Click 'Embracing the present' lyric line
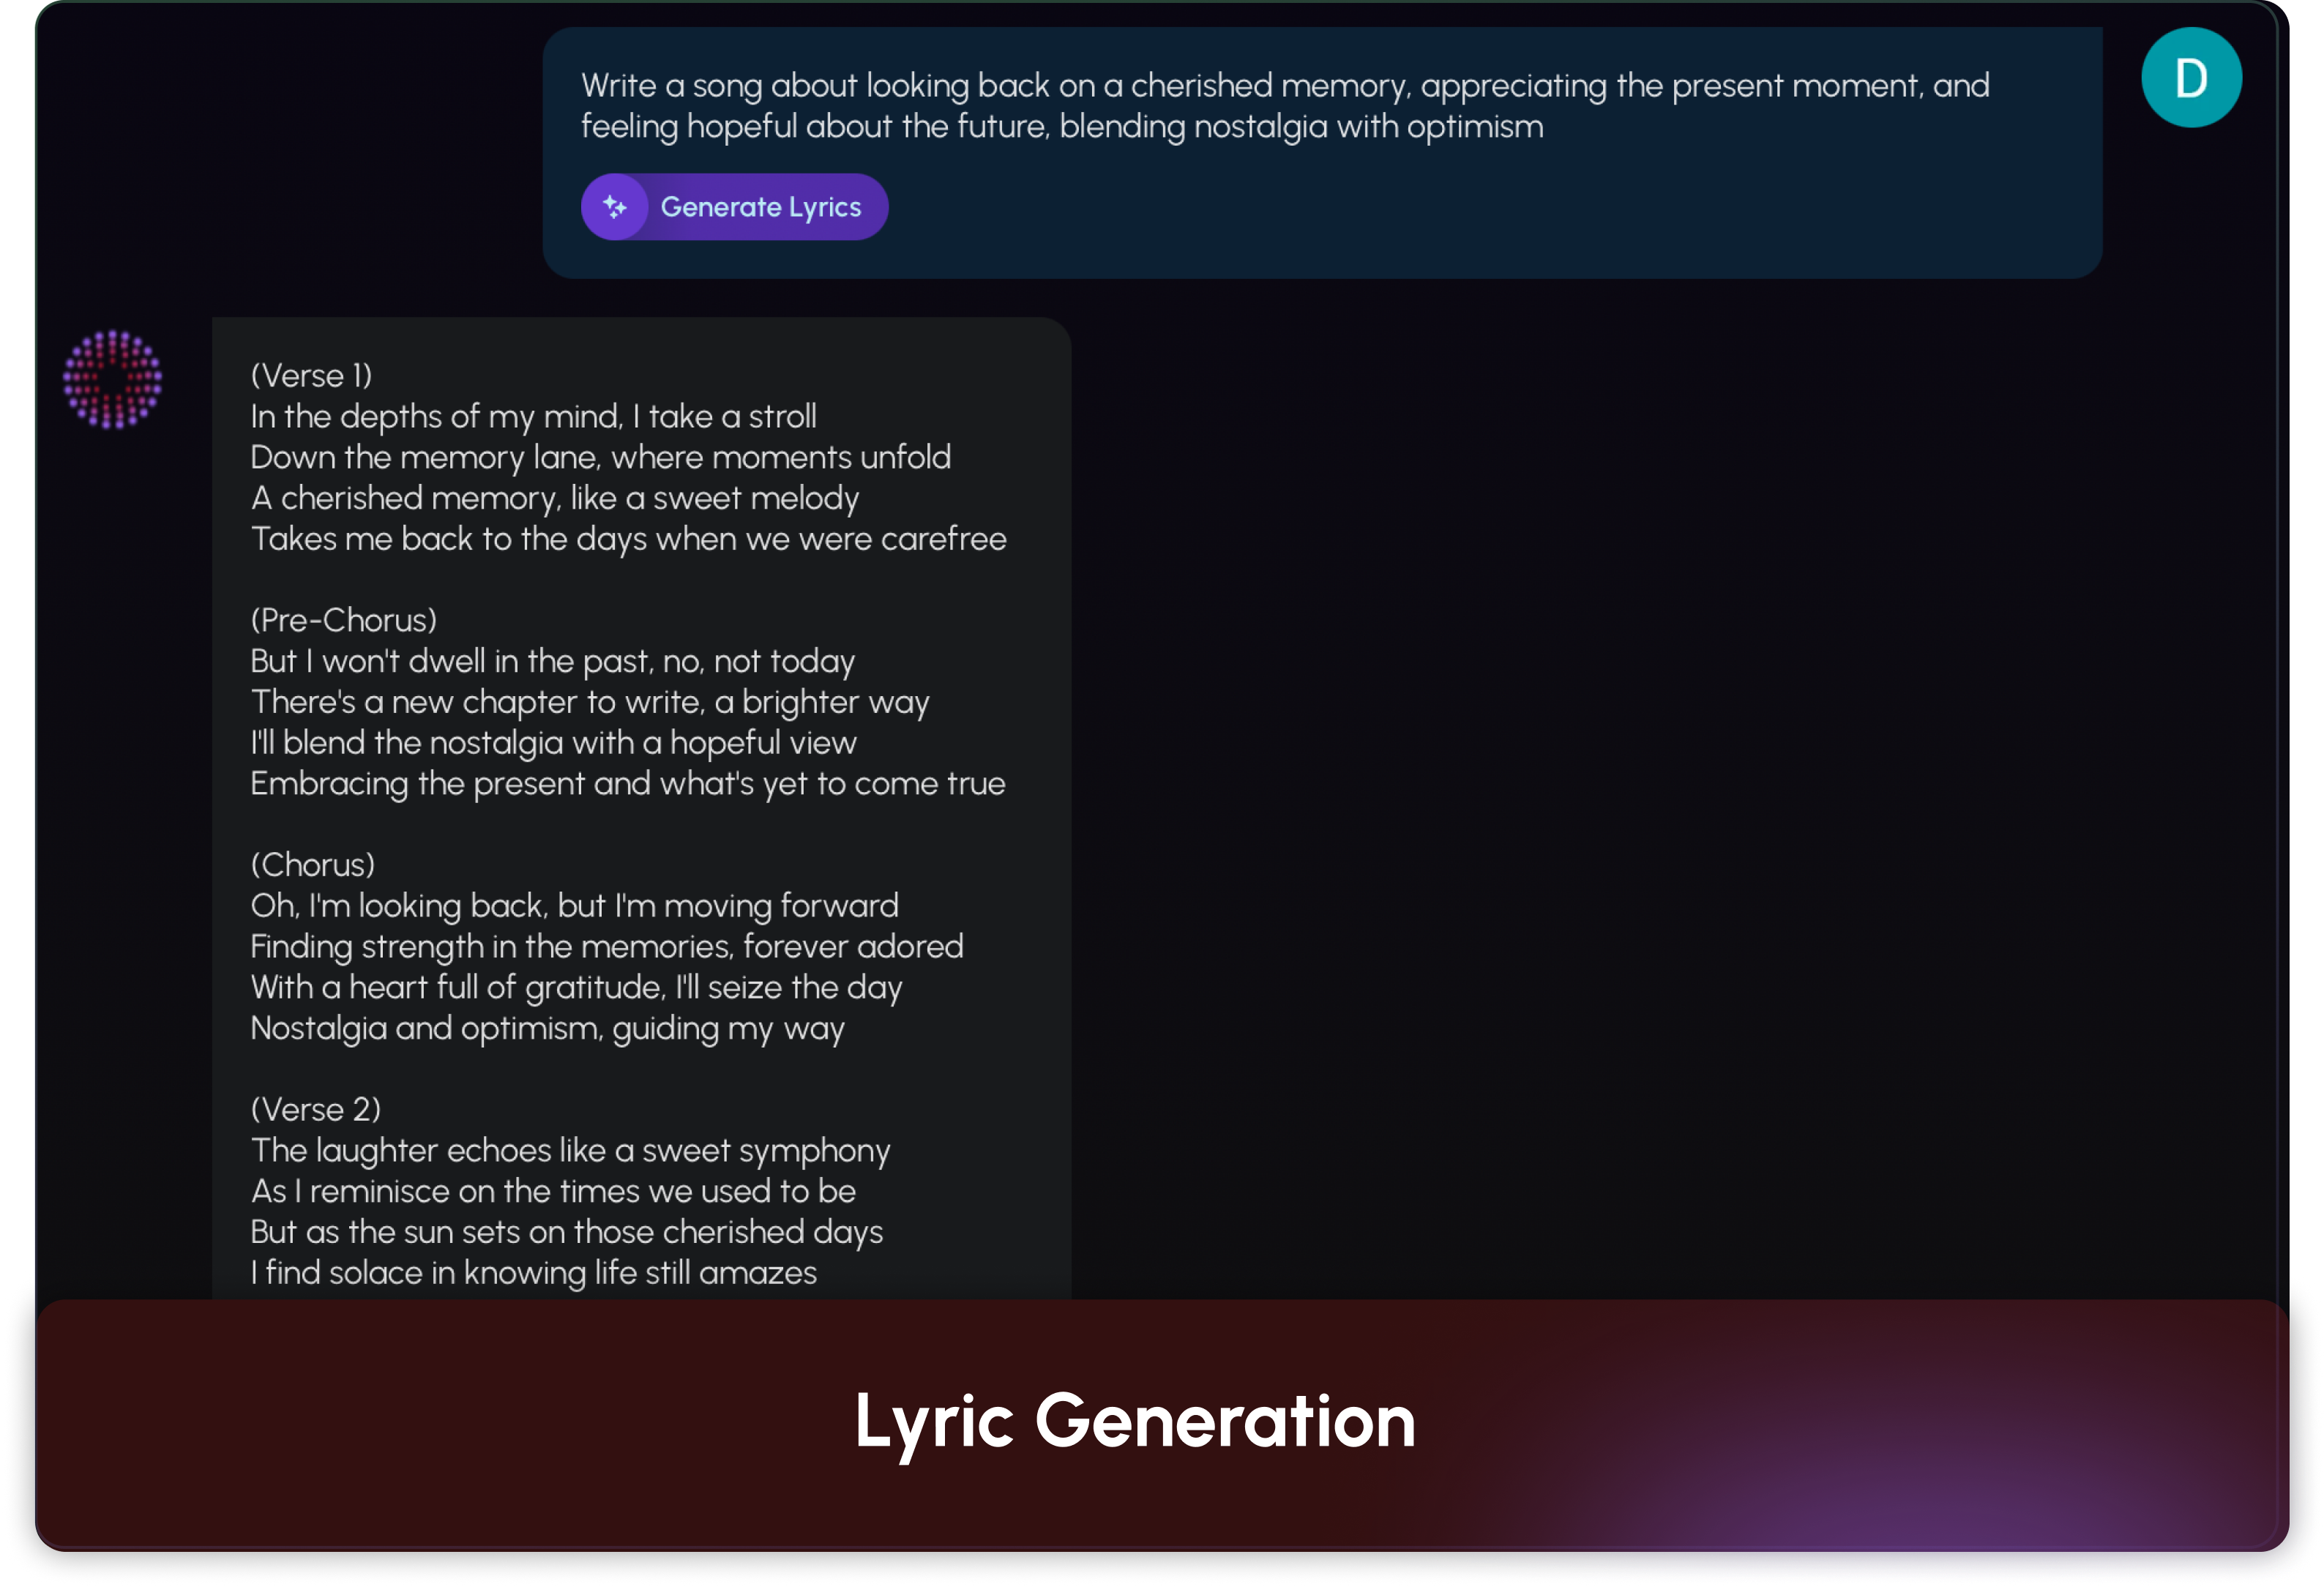Image resolution: width=2324 pixels, height=1587 pixels. [x=627, y=784]
